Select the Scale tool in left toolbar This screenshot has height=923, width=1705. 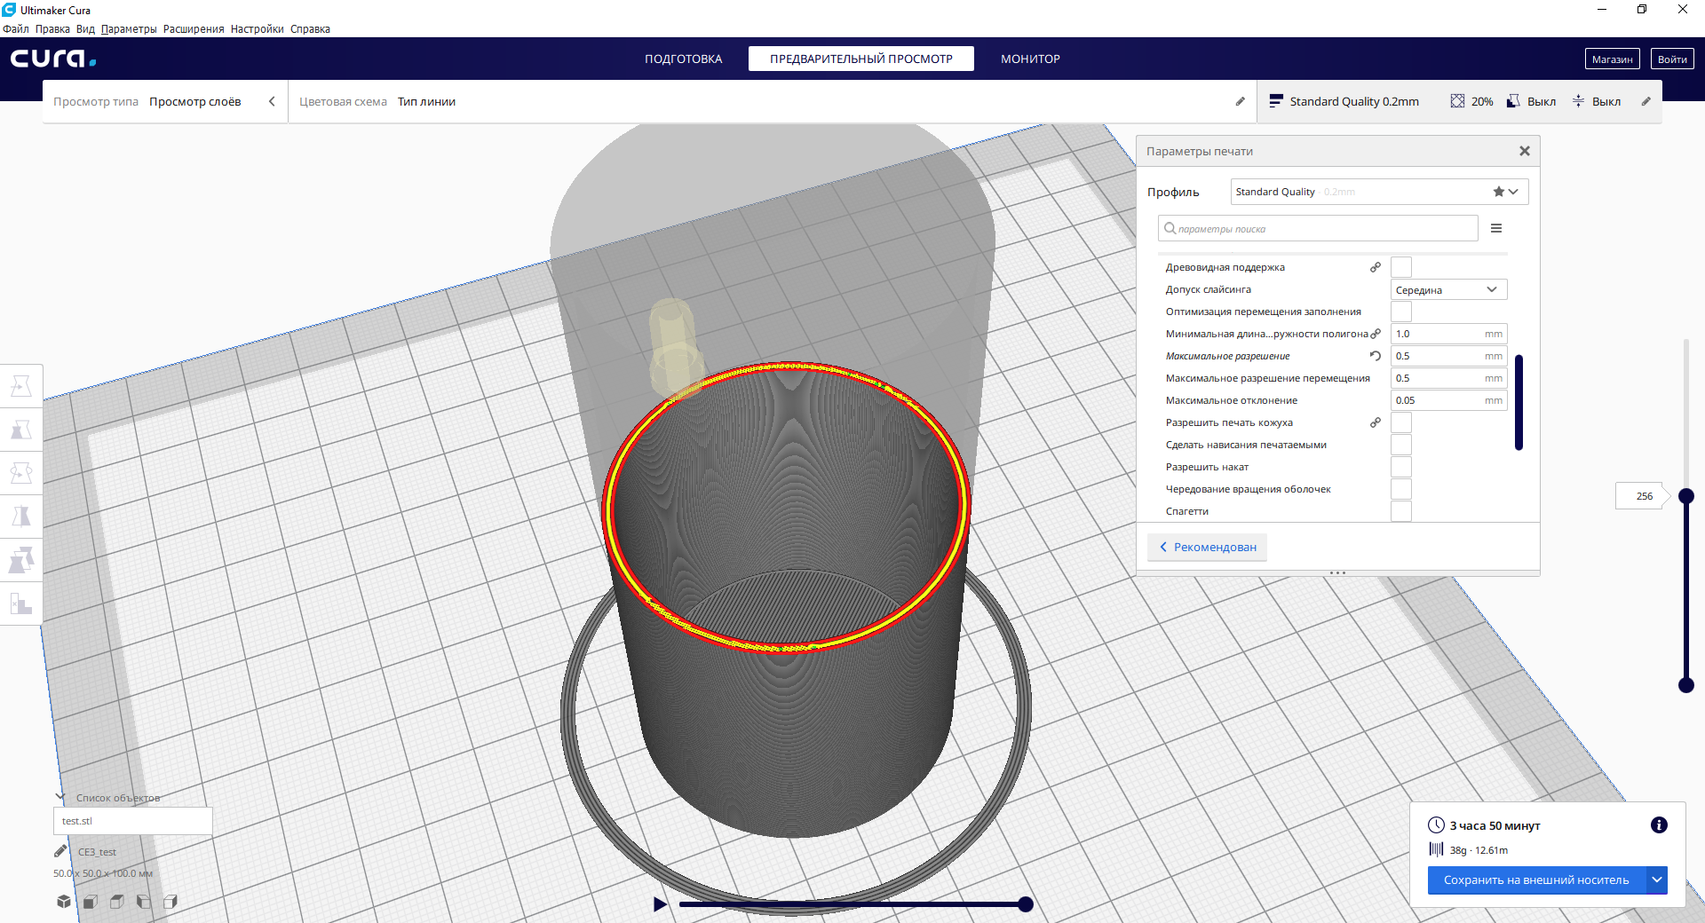(21, 430)
